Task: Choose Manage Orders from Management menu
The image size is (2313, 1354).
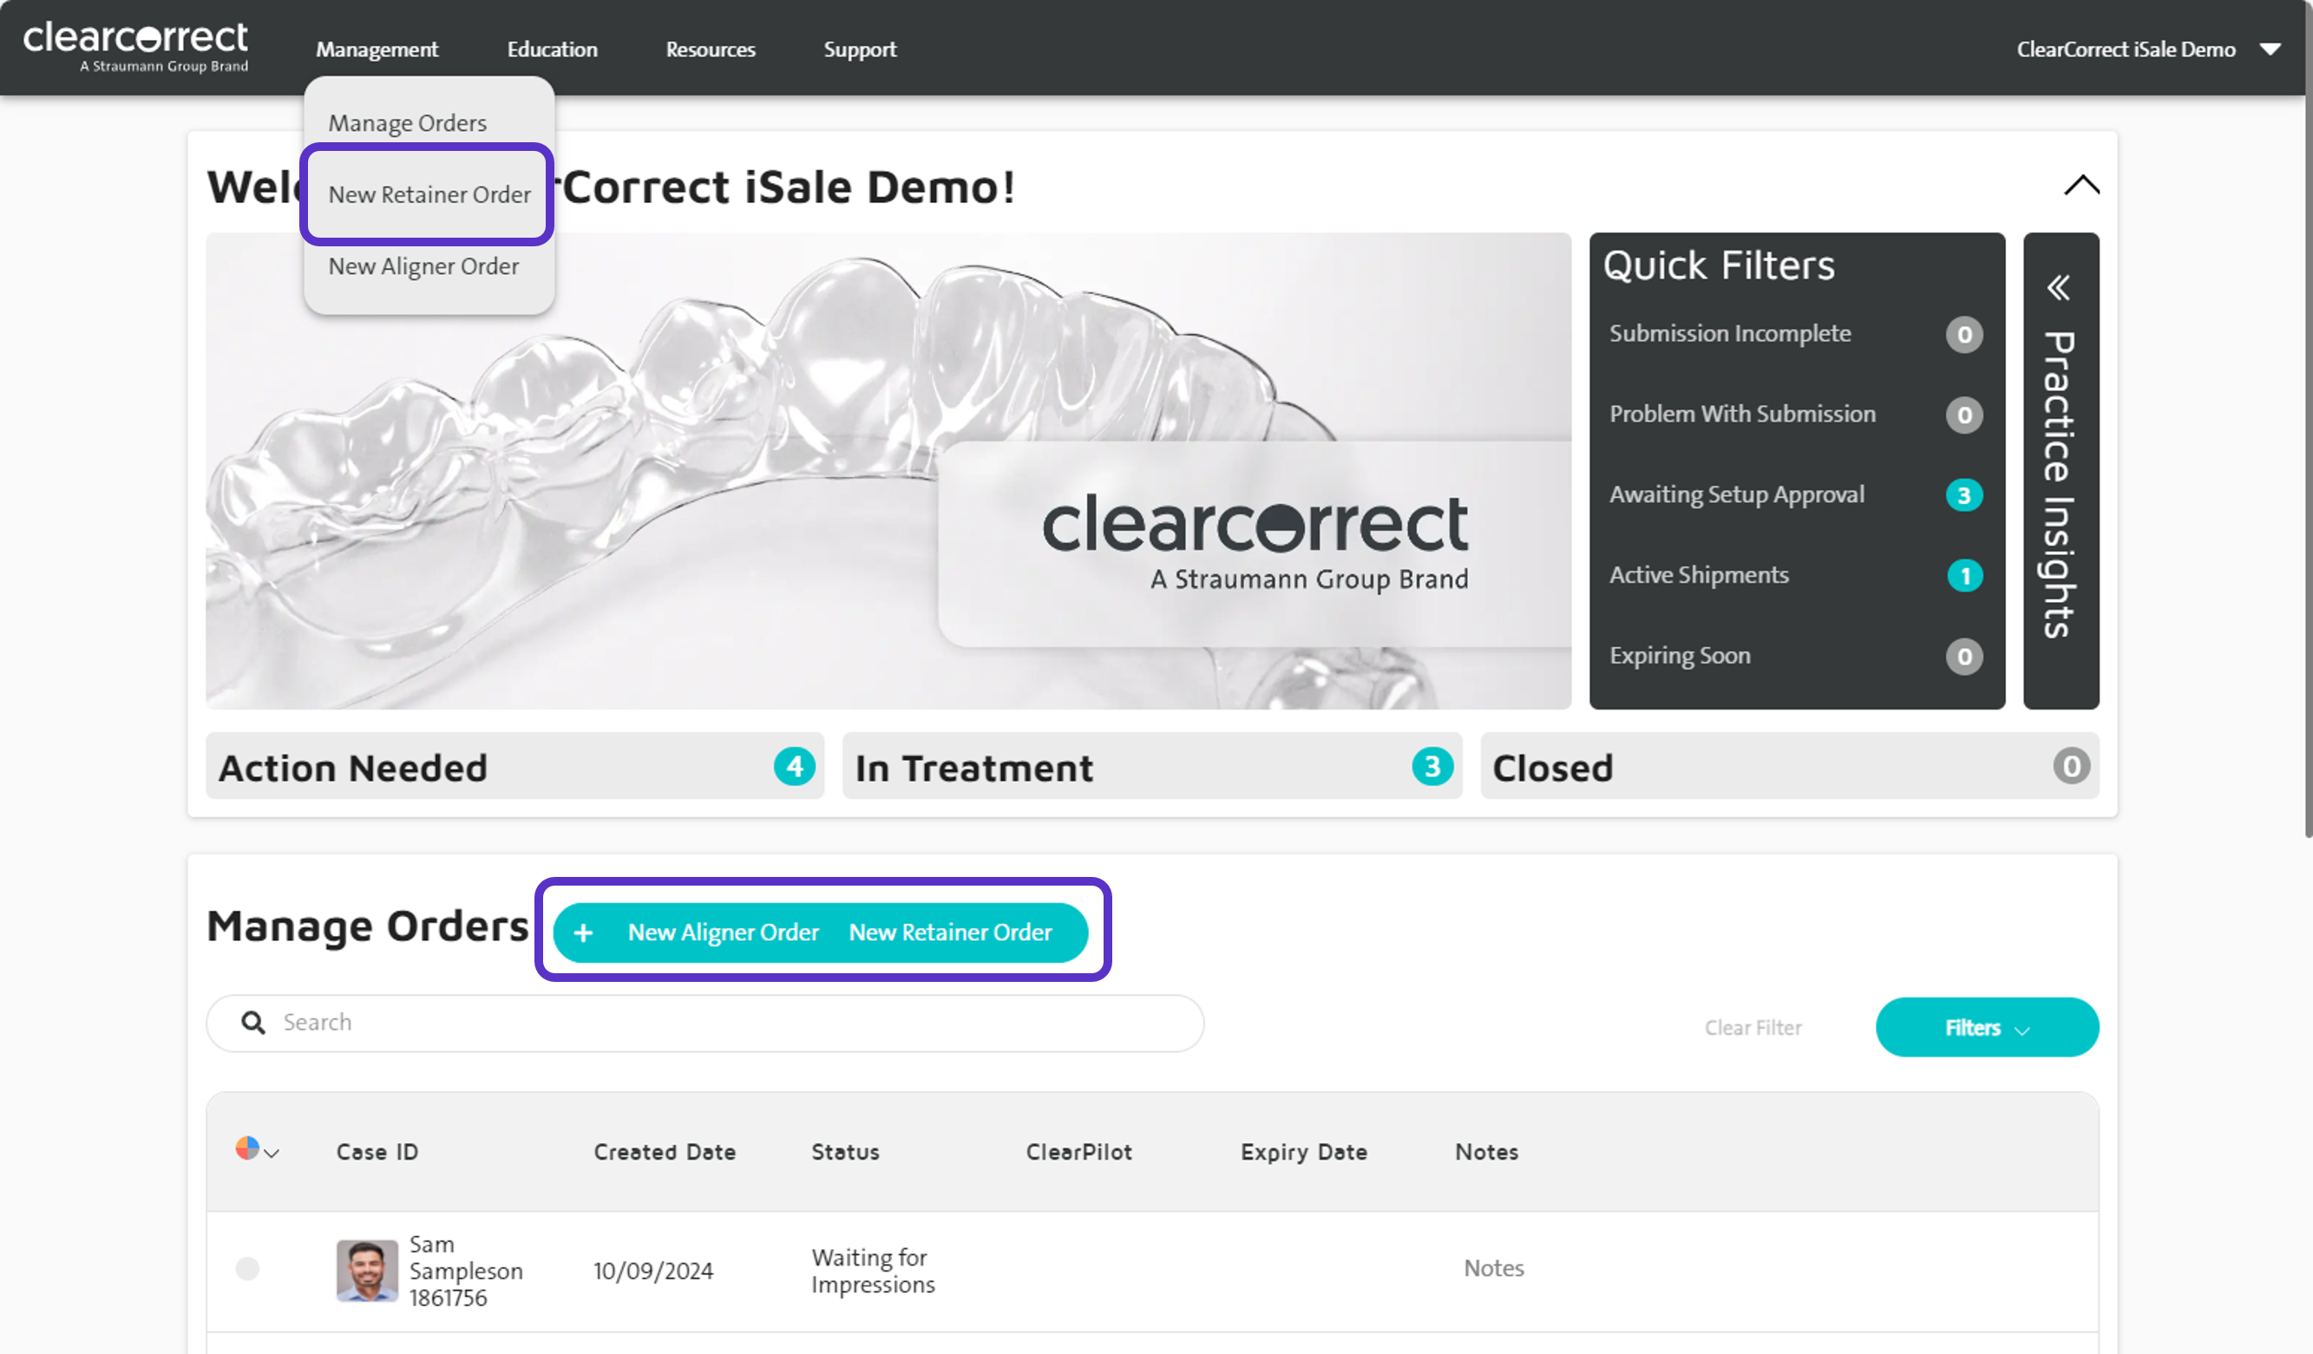Action: coord(407,123)
